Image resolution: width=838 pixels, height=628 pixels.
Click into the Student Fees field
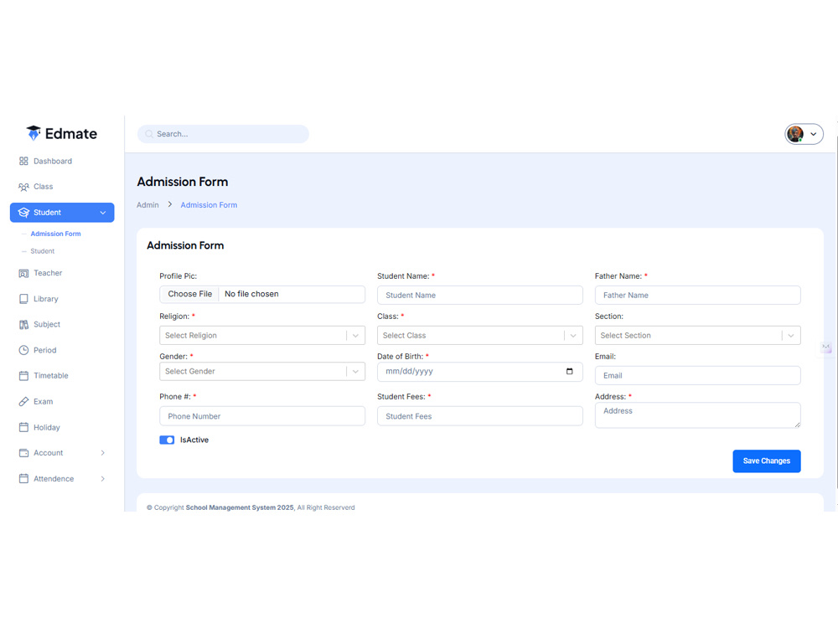480,416
